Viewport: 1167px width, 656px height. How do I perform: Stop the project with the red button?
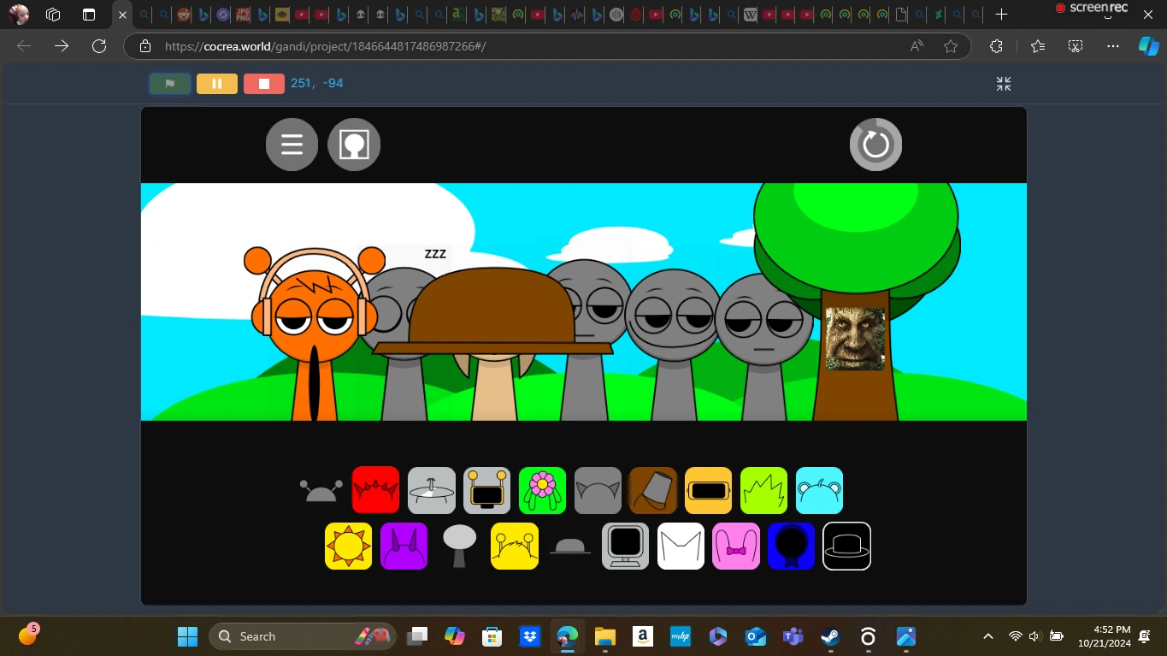point(263,83)
